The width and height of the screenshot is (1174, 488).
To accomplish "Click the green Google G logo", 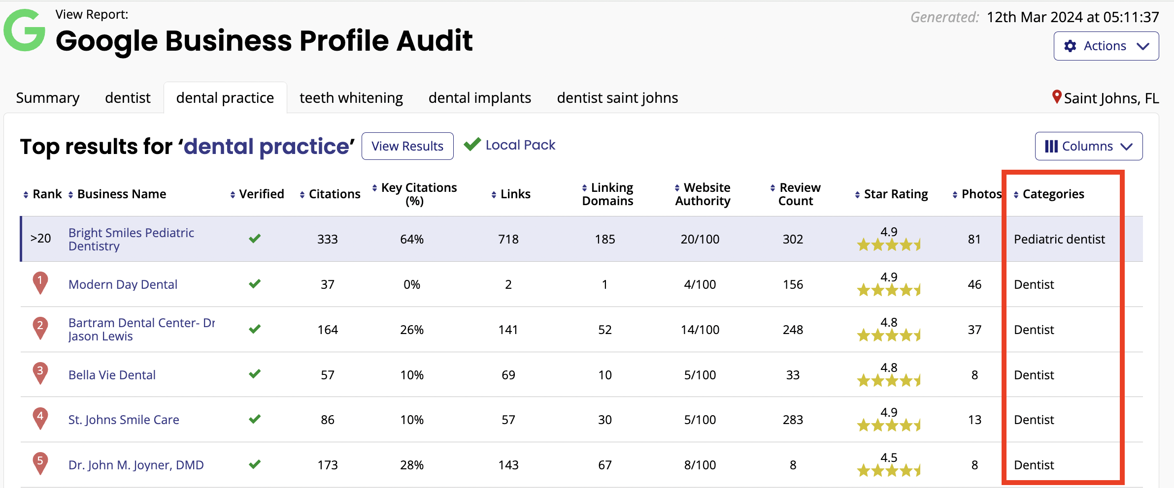I will point(25,30).
